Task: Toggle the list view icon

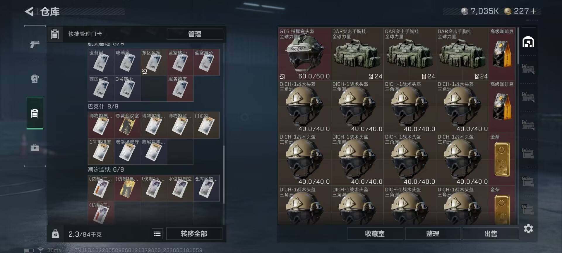Action: pos(157,234)
